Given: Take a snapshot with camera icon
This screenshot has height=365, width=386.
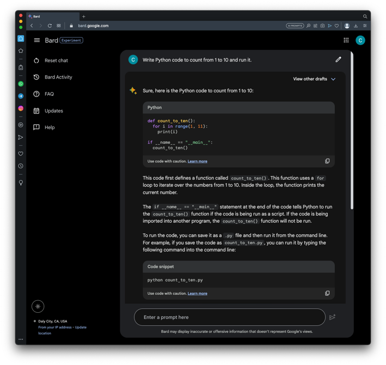Looking at the screenshot, I should coord(322,26).
